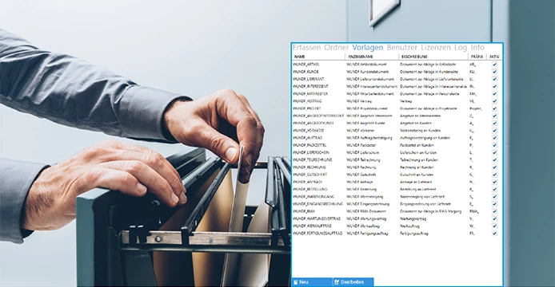Select the WUNDF_WARENEINGANG name cell
The width and height of the screenshot is (555, 287).
[313, 197]
